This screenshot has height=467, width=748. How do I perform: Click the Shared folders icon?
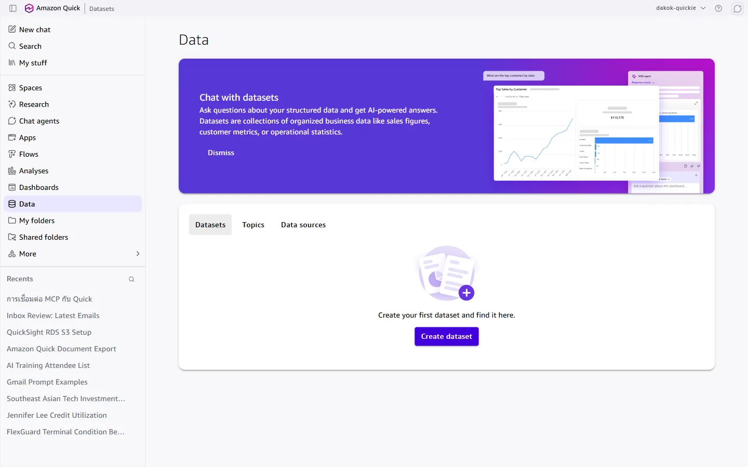click(12, 237)
